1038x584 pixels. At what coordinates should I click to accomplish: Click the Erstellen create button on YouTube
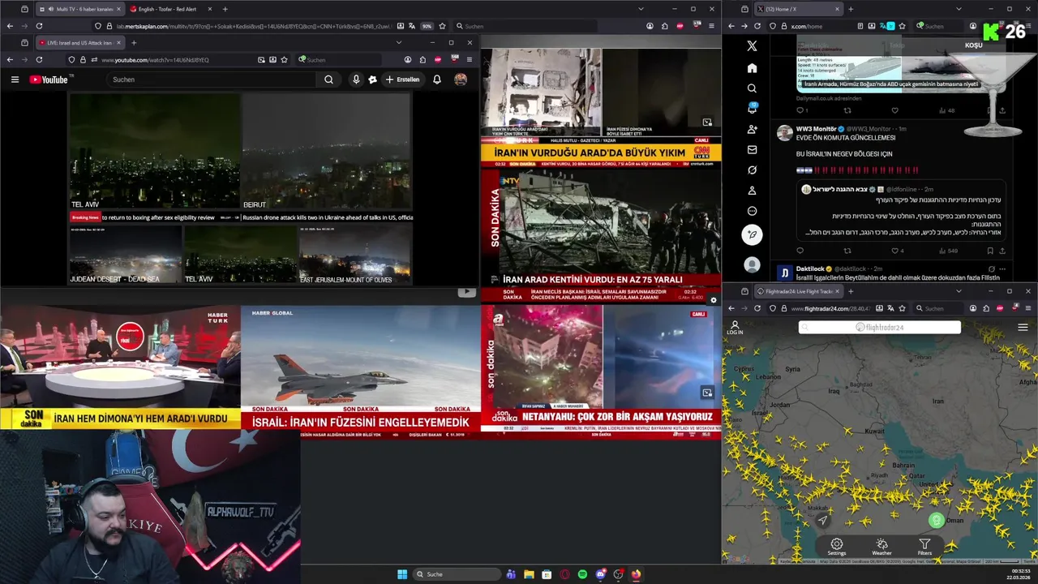tap(403, 79)
